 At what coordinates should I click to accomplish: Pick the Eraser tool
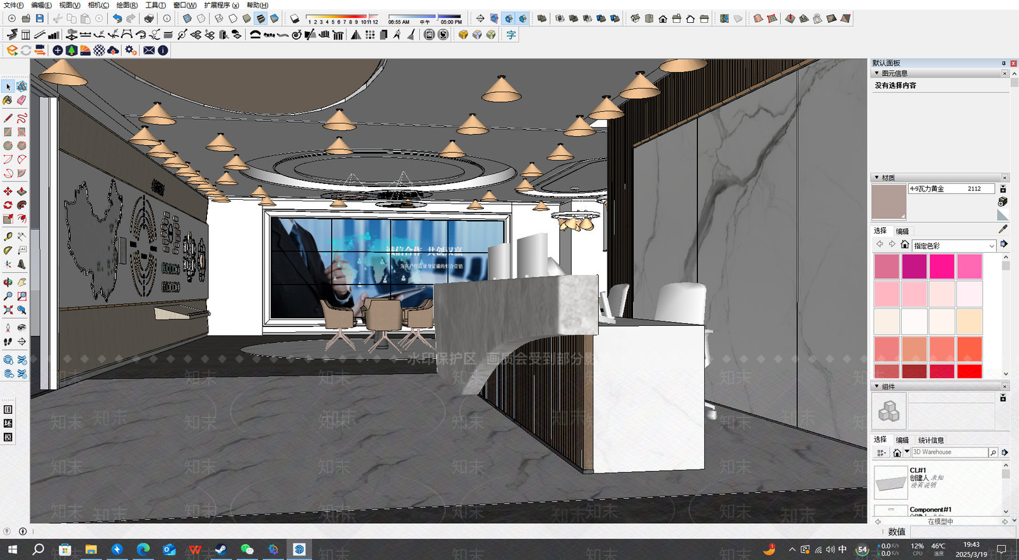click(x=22, y=101)
